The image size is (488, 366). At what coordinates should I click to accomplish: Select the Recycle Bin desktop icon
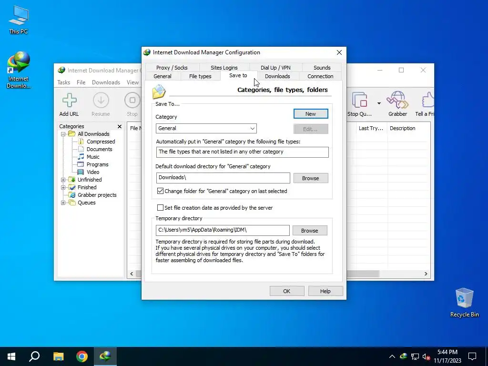click(x=464, y=303)
